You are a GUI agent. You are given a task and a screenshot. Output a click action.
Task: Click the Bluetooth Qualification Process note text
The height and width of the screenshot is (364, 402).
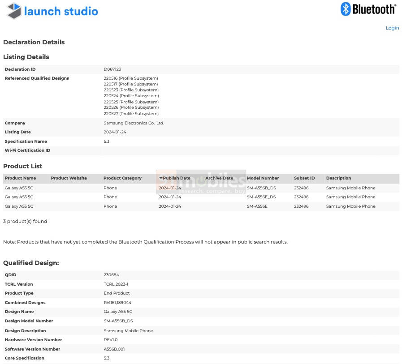[145, 242]
